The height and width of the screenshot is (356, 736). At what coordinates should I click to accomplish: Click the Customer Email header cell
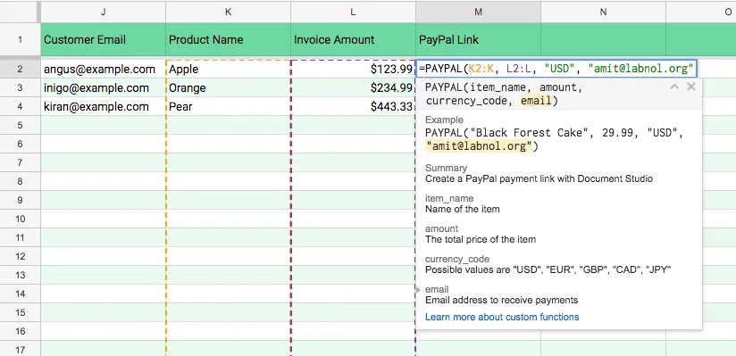104,39
